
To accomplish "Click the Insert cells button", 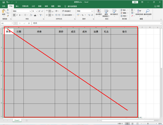I will (124, 10).
